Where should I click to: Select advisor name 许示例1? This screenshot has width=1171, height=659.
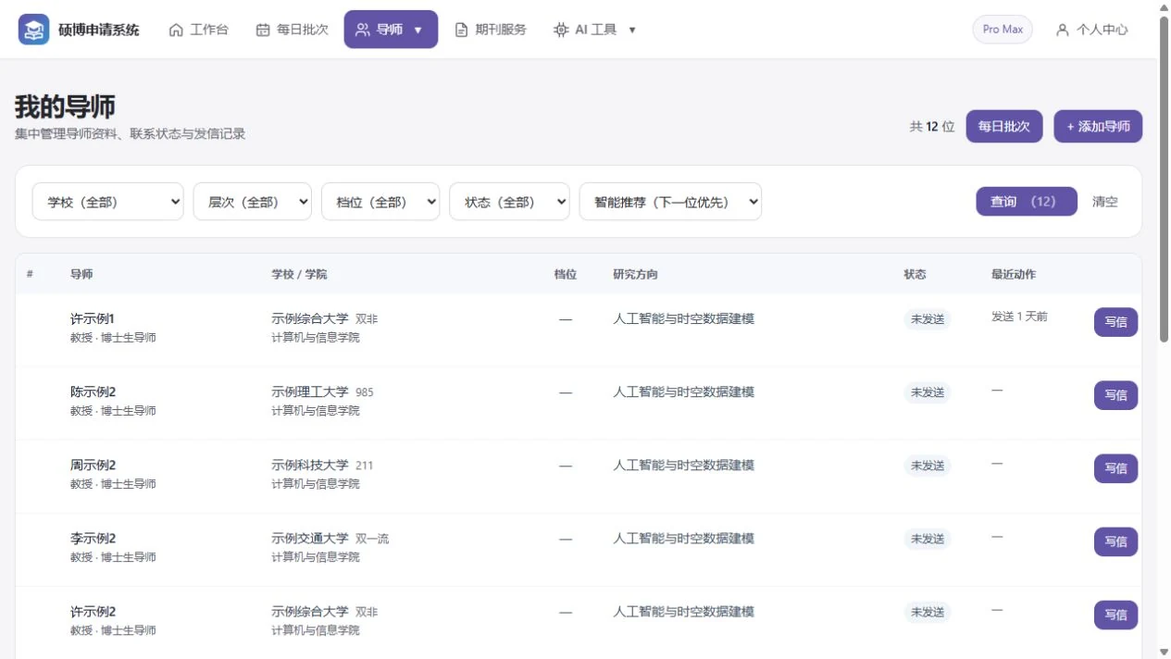point(93,318)
